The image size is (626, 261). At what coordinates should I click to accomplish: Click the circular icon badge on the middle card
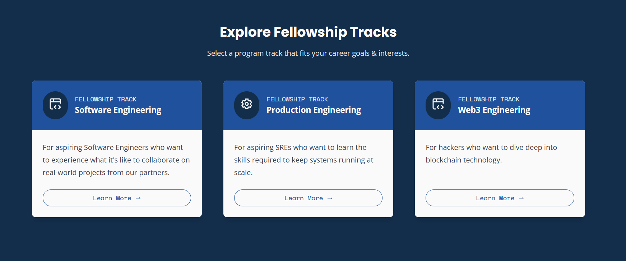tap(247, 105)
